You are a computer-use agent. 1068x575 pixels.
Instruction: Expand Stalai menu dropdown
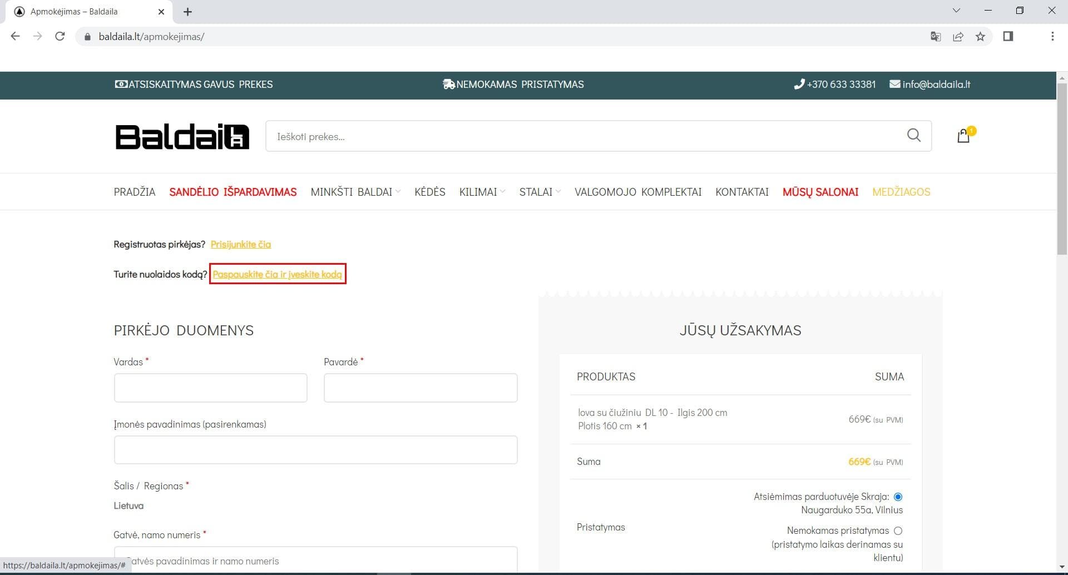click(540, 192)
